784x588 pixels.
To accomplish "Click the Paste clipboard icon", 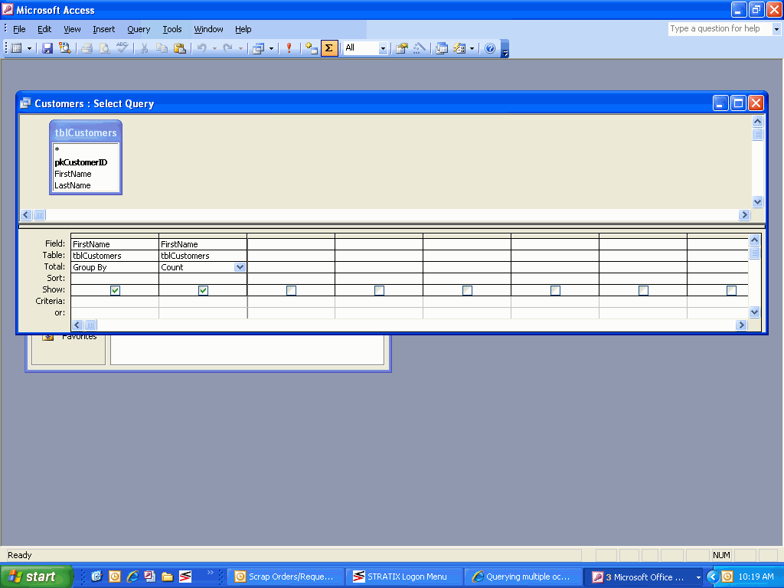I will (179, 48).
